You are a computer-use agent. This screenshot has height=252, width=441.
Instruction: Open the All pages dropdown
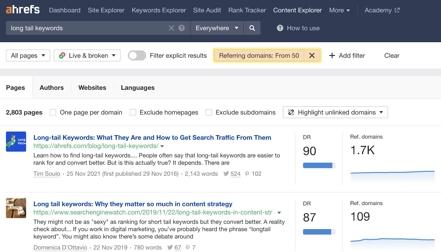pos(28,56)
